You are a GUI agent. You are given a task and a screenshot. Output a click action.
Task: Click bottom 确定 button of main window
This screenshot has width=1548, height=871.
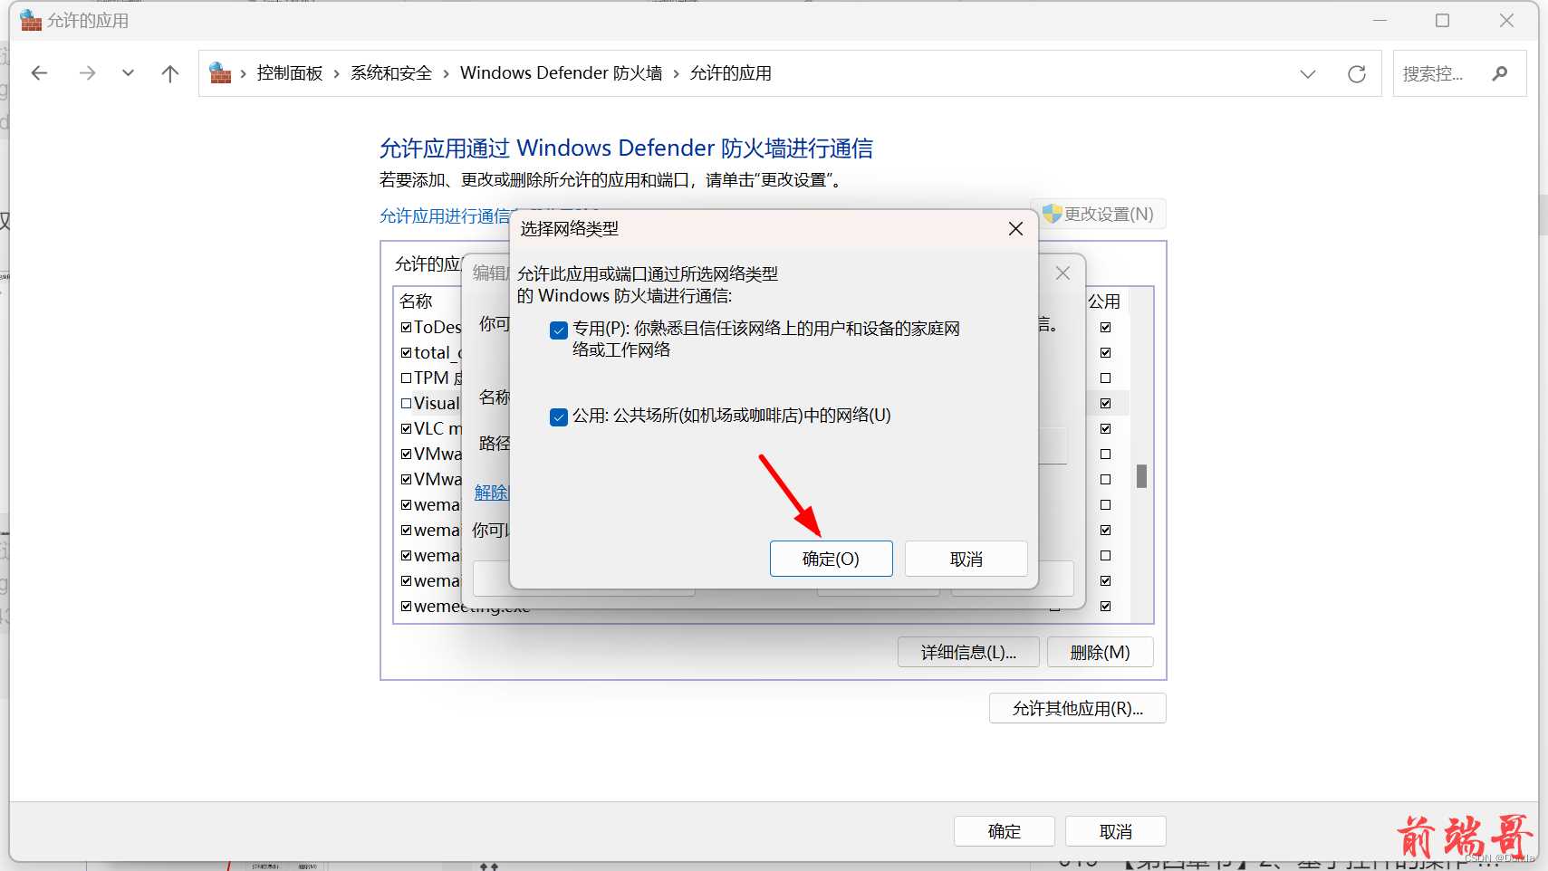(x=1004, y=831)
